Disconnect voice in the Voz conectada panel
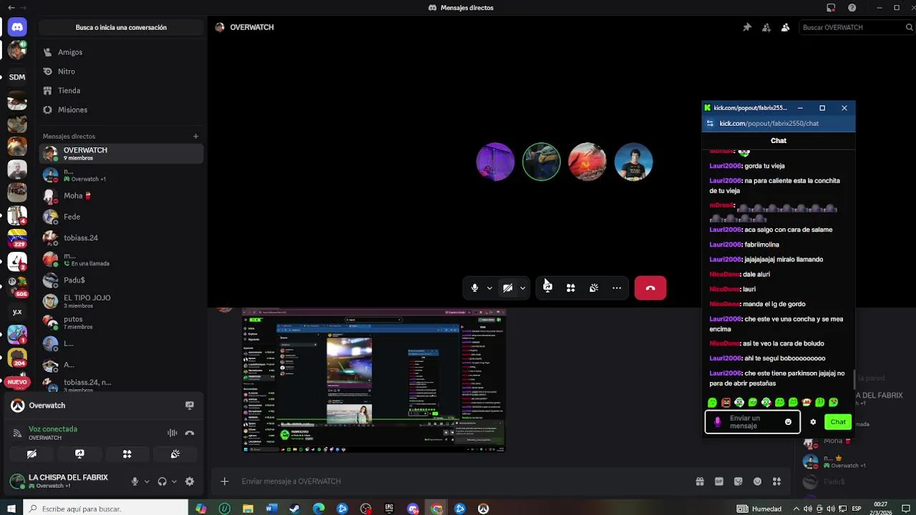This screenshot has height=515, width=916. pos(190,433)
